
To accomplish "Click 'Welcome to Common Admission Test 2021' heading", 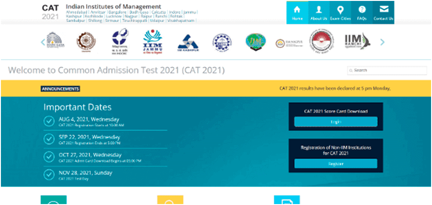I will tap(116, 70).
